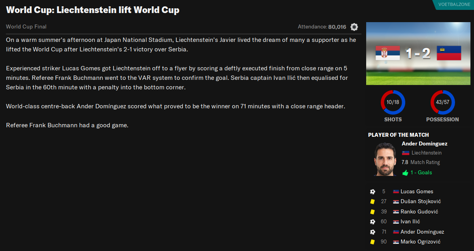Select Ivan Ilić in match events
Screen dimensions: 474x251
[410, 222]
